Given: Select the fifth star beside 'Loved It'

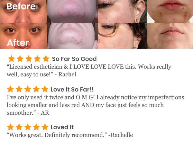Looking at the screenshot, I should 45,127.
